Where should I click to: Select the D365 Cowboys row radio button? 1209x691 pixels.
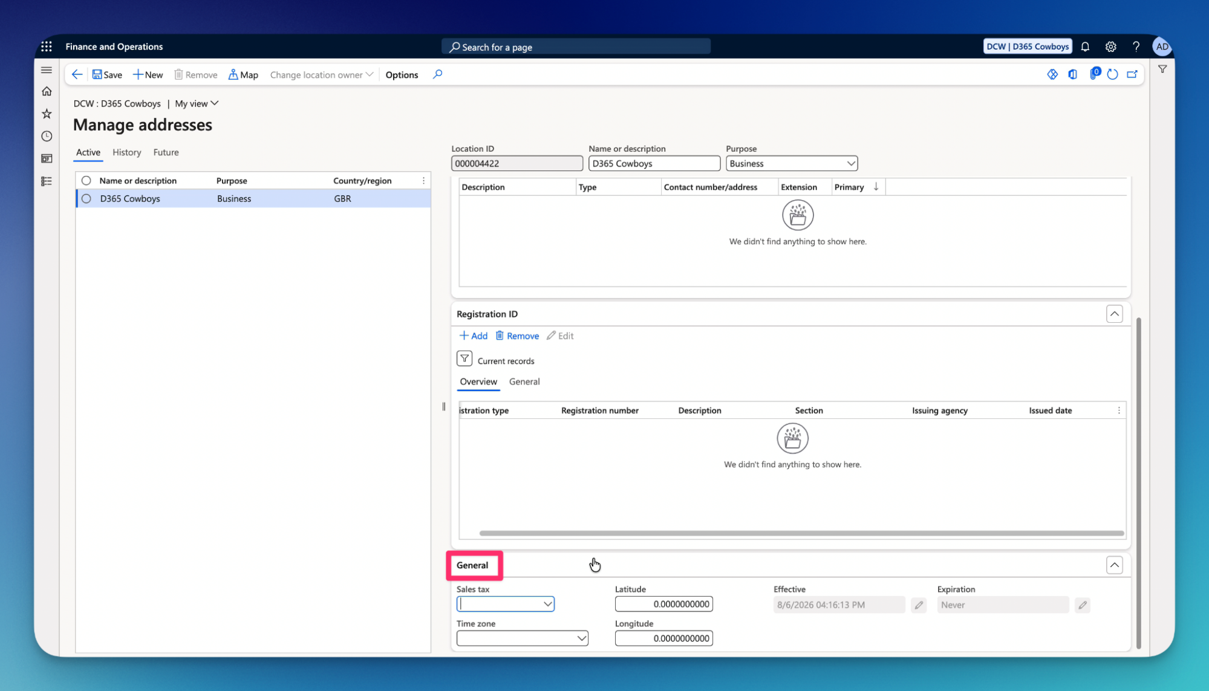(86, 198)
